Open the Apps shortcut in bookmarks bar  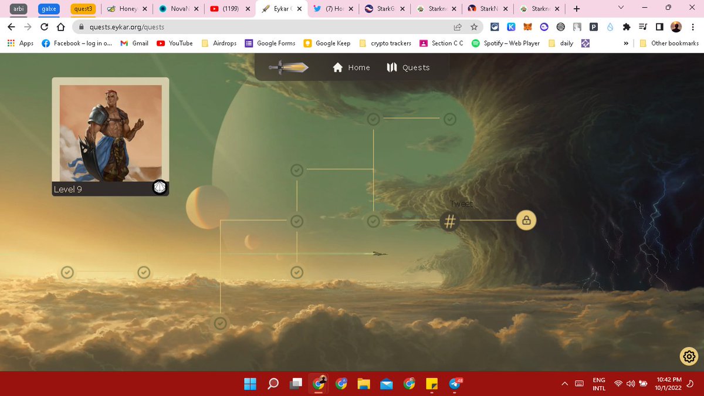21,43
